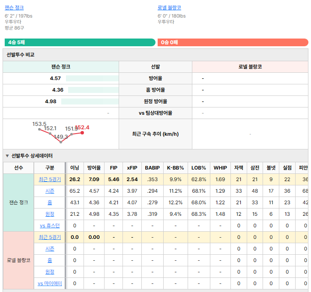The width and height of the screenshot is (311, 292).
Task: Click 12.2% home K-BB value
Action: tap(176, 203)
